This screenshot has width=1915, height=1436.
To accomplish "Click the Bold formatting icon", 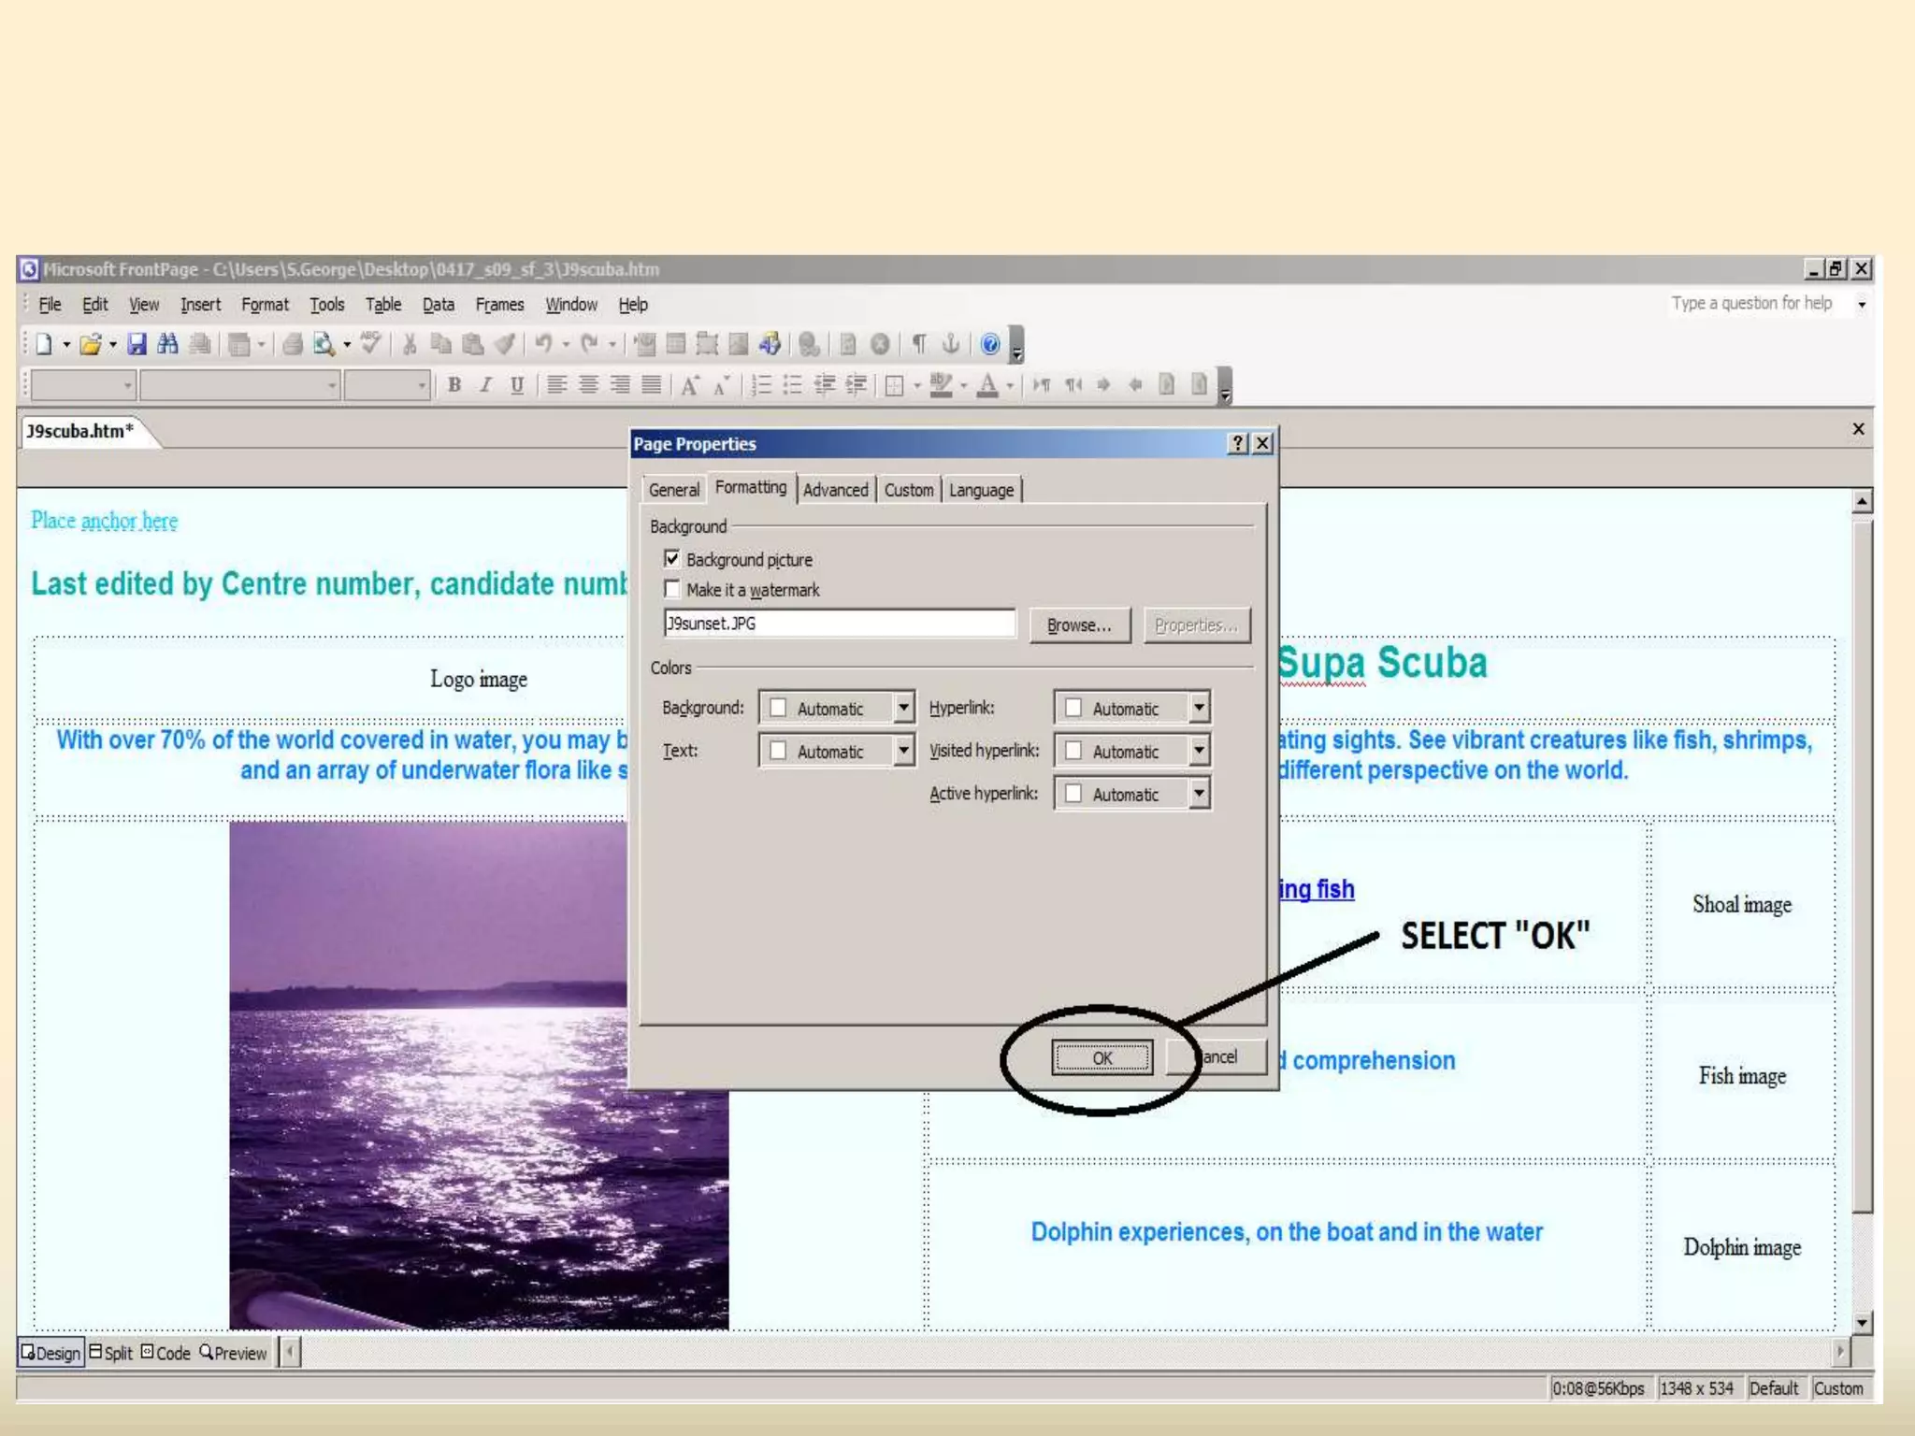I will [454, 385].
